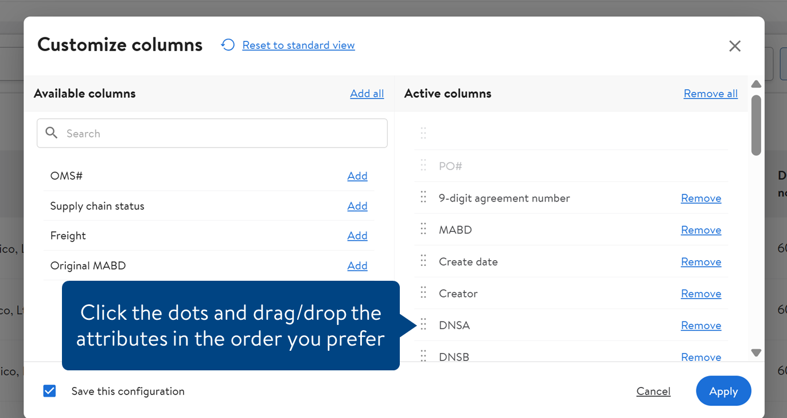
Task: Grab the drag handle beside Creator
Action: [423, 293]
